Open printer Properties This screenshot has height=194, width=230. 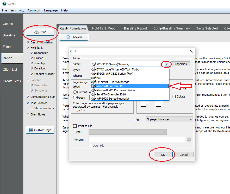point(180,64)
